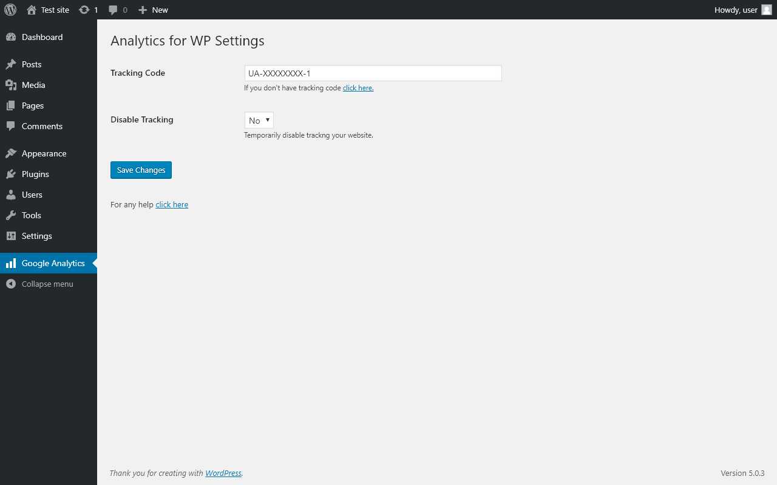
Task: Click the comments bubble icon in the top bar
Action: point(113,10)
